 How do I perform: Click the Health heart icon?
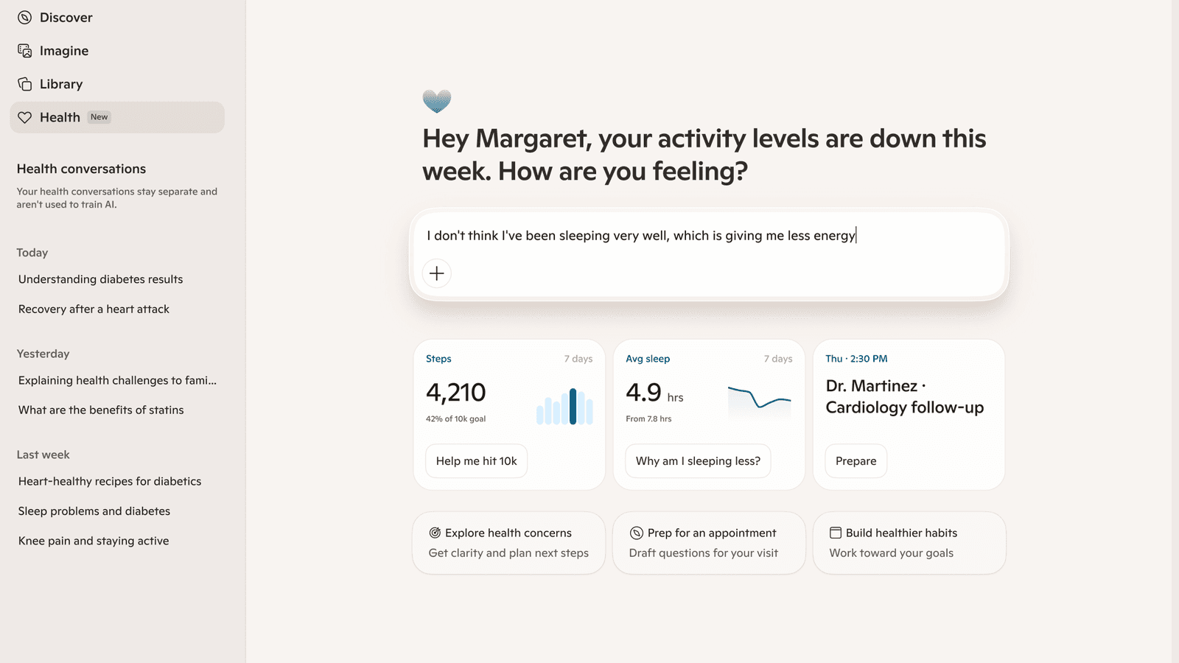(x=24, y=117)
